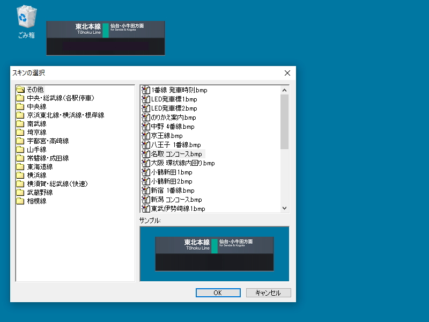Close the スキンの選択 dialog
The width and height of the screenshot is (429, 322).
pos(287,73)
